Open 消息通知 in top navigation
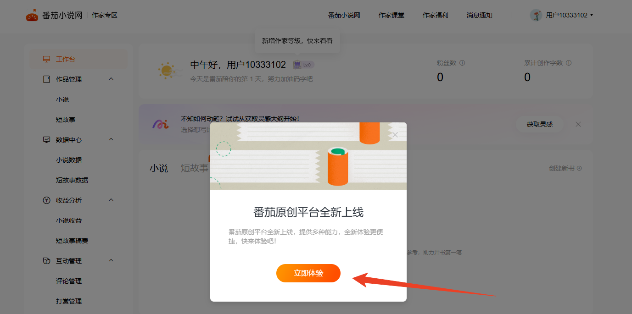Image resolution: width=632 pixels, height=314 pixels. (480, 15)
